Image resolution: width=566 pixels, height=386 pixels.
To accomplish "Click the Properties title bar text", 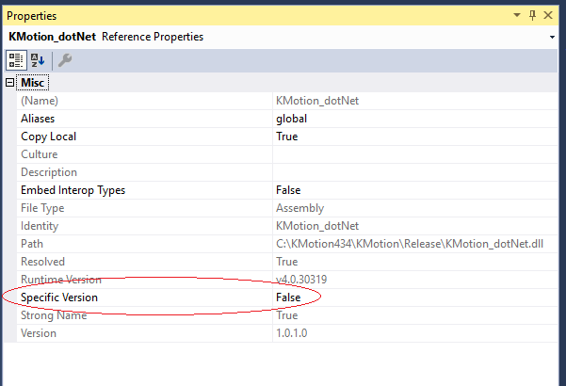I will (x=32, y=16).
